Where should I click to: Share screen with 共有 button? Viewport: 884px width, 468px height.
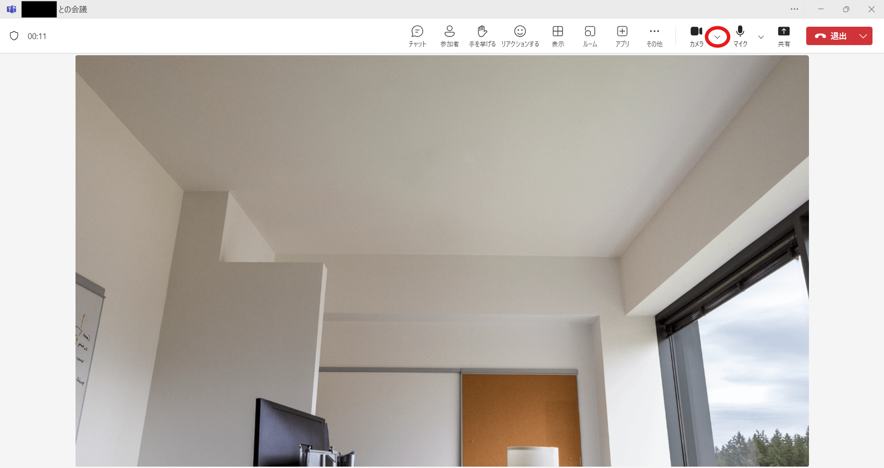click(x=784, y=36)
